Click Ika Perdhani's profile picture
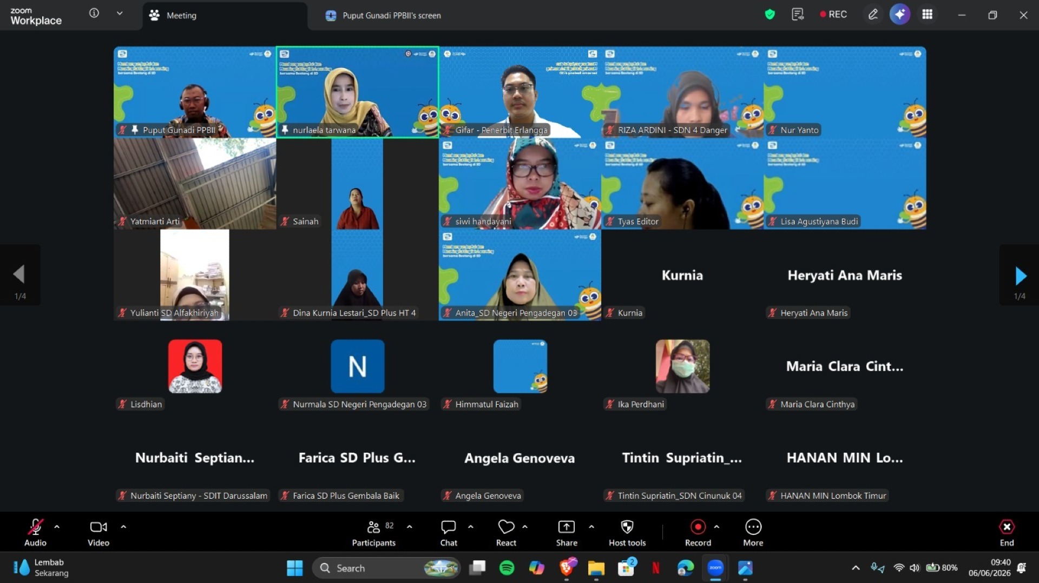 pos(682,366)
